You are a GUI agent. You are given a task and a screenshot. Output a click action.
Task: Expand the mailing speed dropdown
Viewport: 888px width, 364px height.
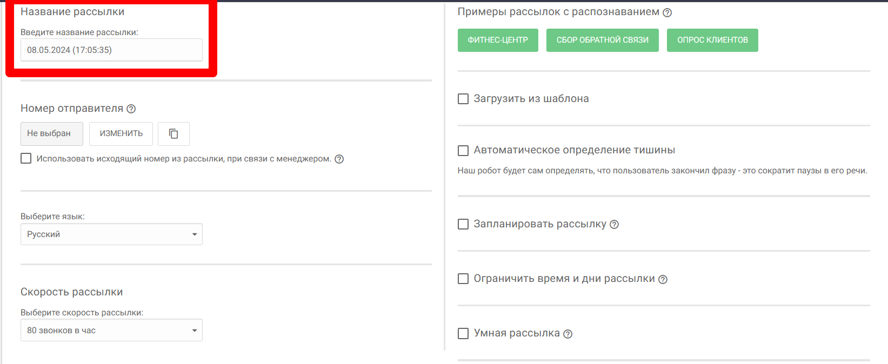click(111, 331)
